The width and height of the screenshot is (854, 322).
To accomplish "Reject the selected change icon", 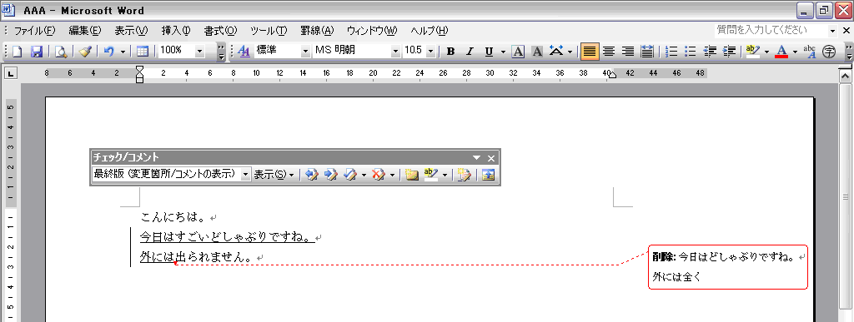I will tap(378, 174).
